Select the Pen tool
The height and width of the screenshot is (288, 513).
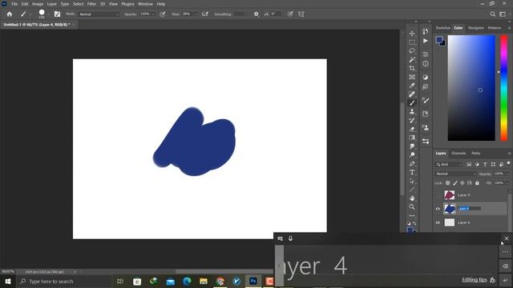tap(412, 163)
